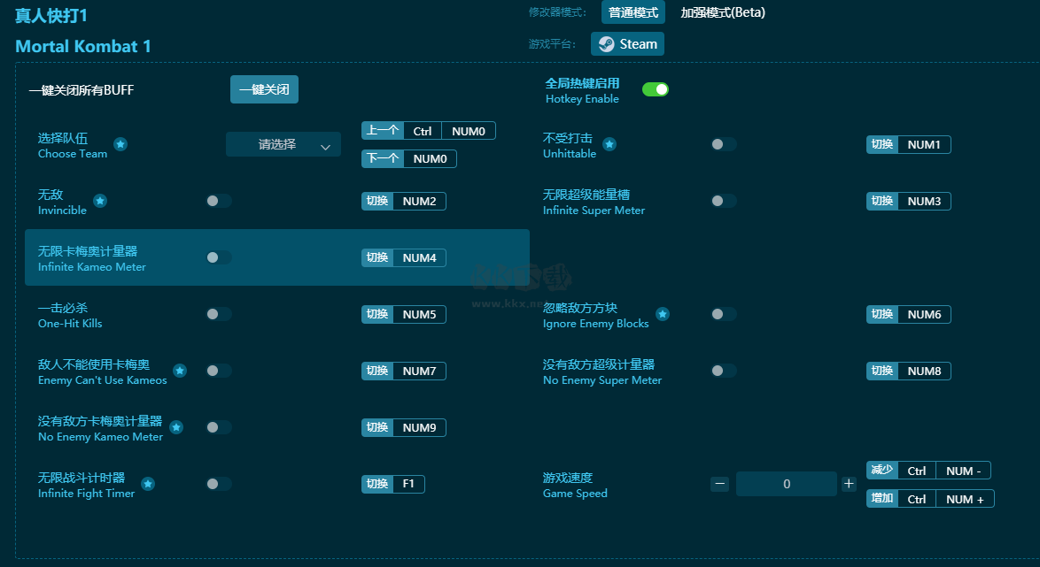Toggle the global Hotkey Enable switch
Viewport: 1040px width, 567px height.
click(656, 89)
